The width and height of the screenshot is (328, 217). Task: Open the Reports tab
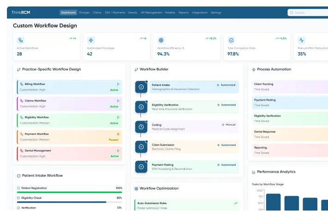tap(183, 12)
